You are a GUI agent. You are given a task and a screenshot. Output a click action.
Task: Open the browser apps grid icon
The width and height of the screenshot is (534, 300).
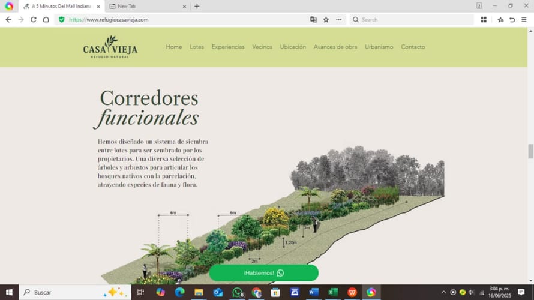point(484,20)
